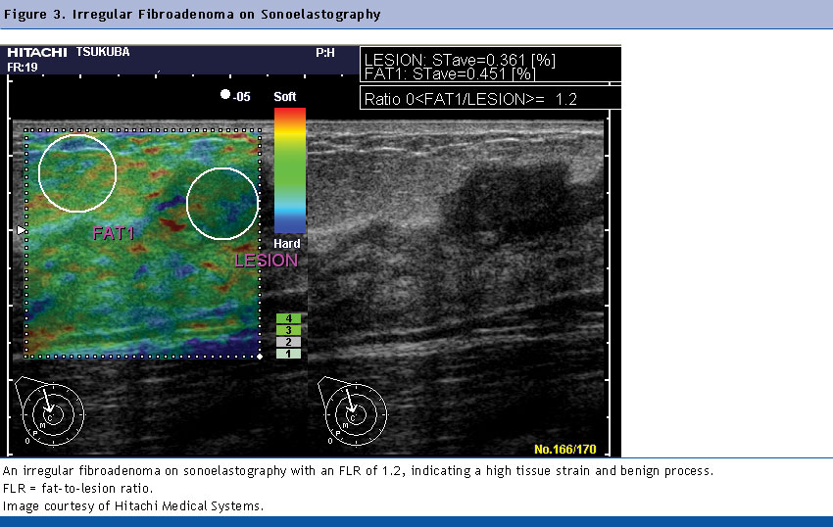Click the Soft-to-Hard elasticity color scale
This screenshot has height=527, width=833.
point(290,170)
